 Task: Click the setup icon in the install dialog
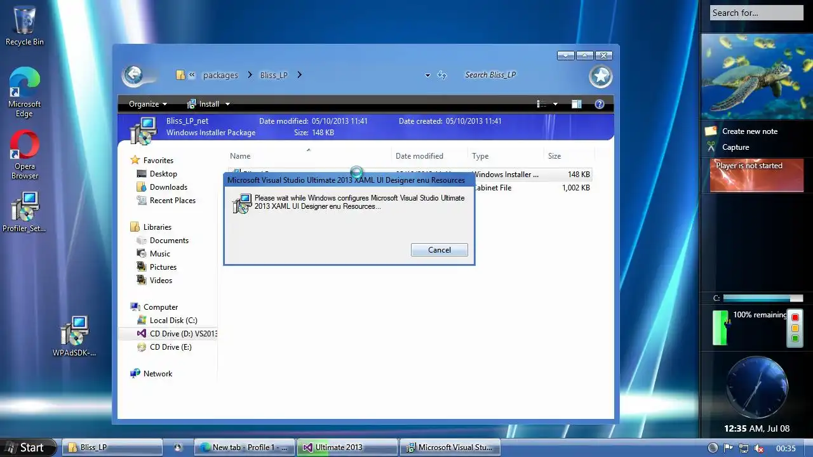point(241,203)
